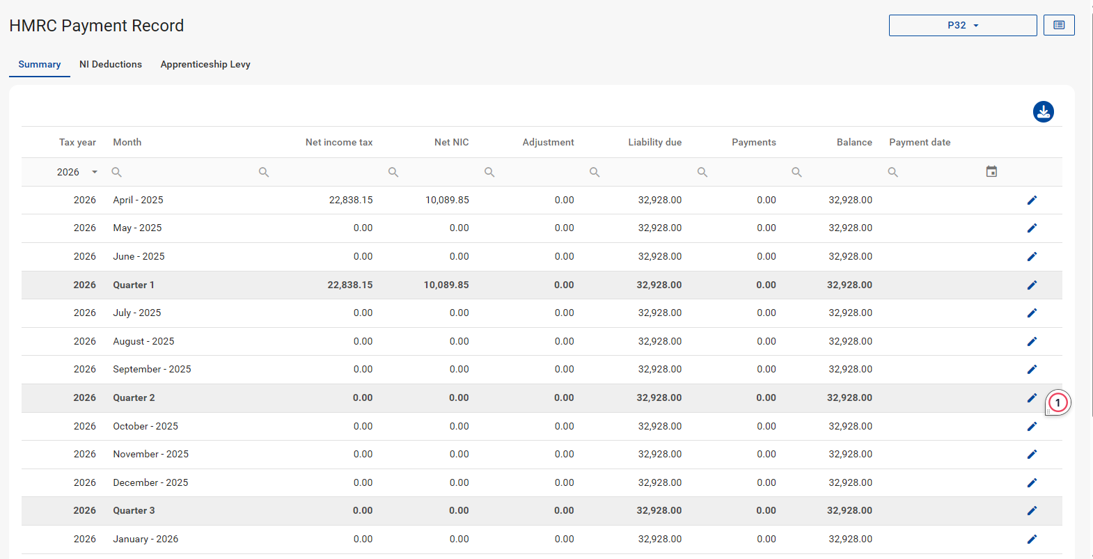Edit the April - 2025 row
The width and height of the screenshot is (1093, 559).
point(1032,200)
